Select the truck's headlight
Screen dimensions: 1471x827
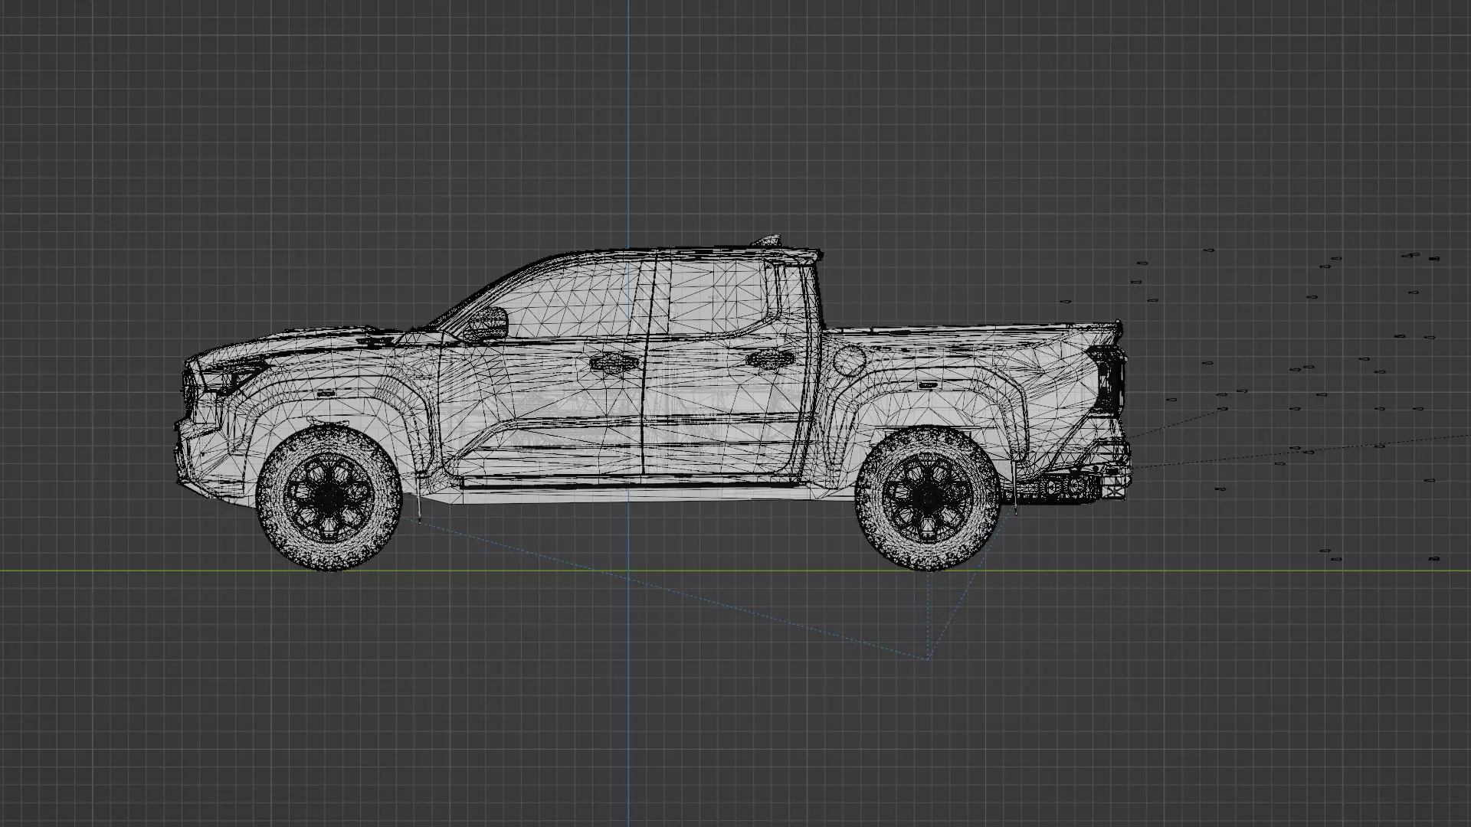point(234,375)
